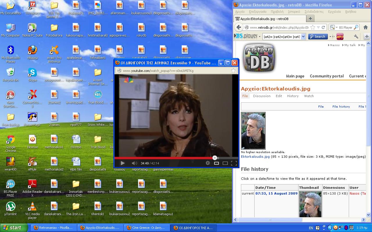
Task: Reload the retroDB page
Action: [323, 27]
